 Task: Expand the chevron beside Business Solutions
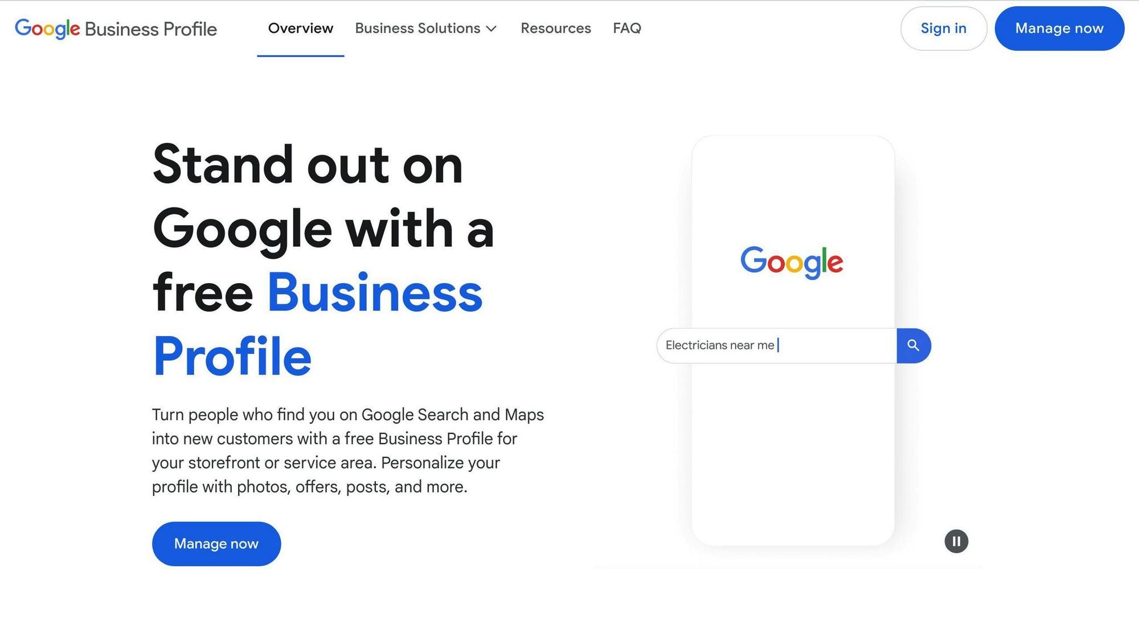click(491, 28)
